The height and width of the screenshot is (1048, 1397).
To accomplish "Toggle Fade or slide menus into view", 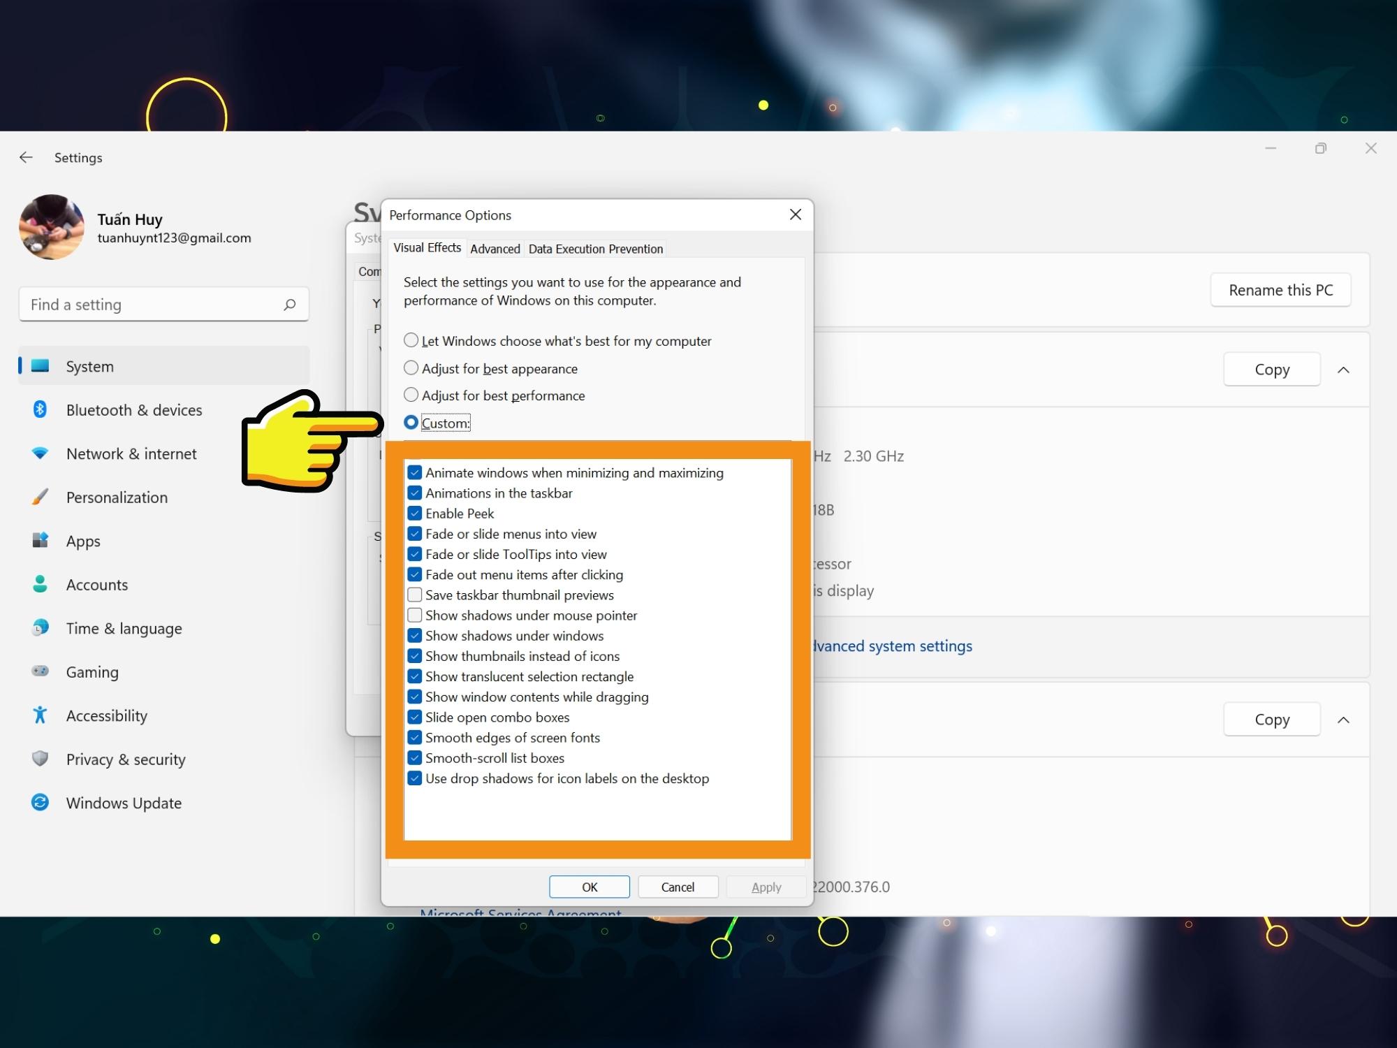I will point(415,534).
